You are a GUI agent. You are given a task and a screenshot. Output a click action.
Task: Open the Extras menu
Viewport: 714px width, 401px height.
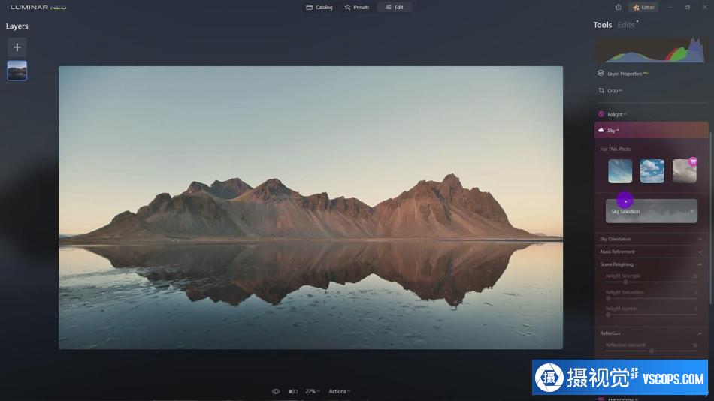(643, 8)
